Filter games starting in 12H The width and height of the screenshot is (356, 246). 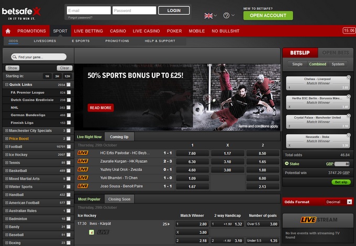pyautogui.click(x=67, y=76)
